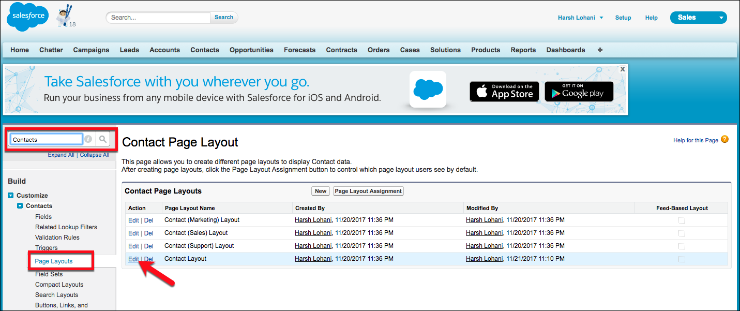Open the Google Play download badge

(579, 92)
